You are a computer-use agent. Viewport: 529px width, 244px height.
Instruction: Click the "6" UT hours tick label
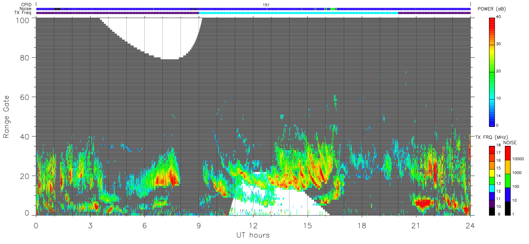144,225
